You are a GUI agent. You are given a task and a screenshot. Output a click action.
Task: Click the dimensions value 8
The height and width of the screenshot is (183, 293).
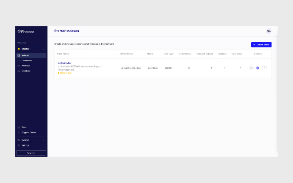[189, 68]
